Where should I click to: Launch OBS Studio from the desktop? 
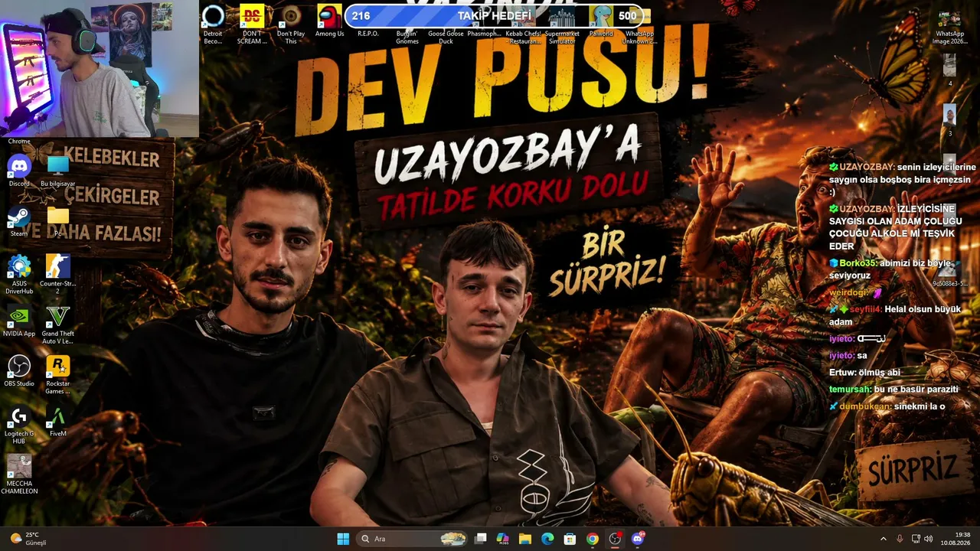coord(19,370)
